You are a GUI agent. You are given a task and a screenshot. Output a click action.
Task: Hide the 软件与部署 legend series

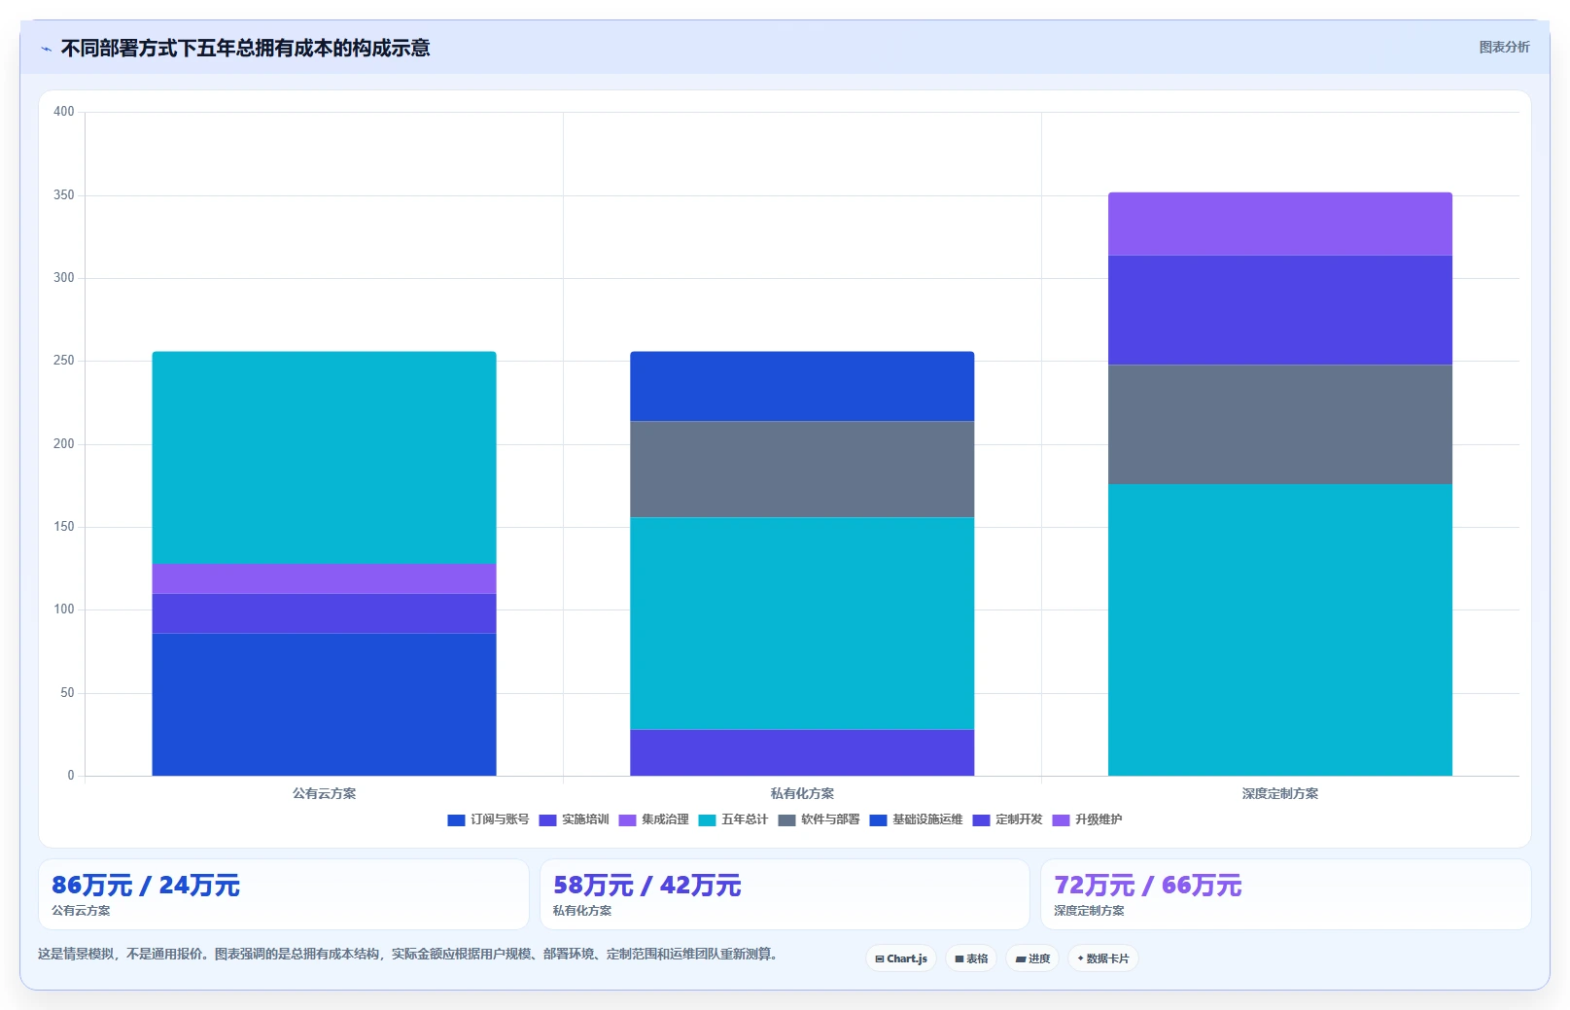click(x=819, y=819)
